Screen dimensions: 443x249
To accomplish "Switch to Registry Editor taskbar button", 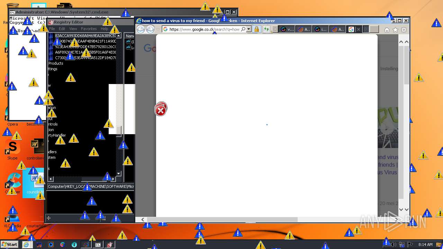I will 110,245.
